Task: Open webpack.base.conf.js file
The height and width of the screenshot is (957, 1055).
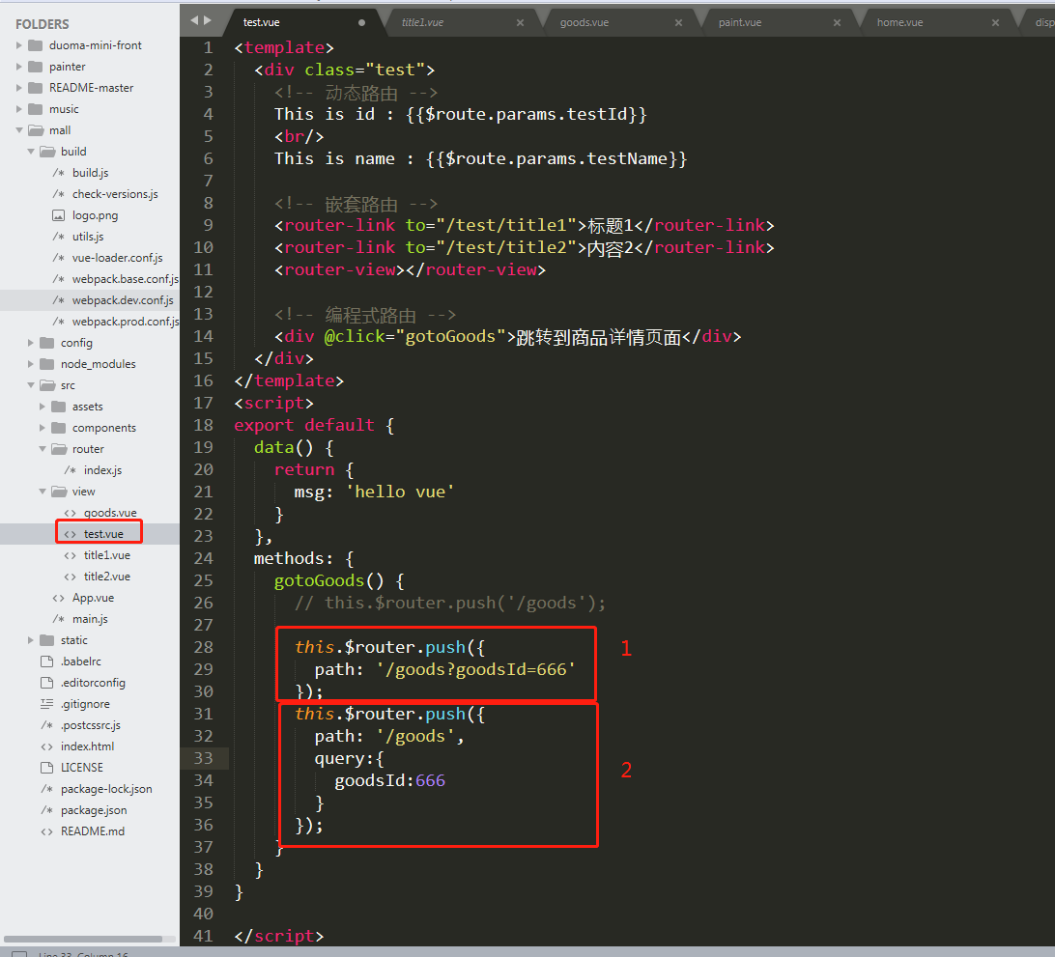Action: pos(126,279)
